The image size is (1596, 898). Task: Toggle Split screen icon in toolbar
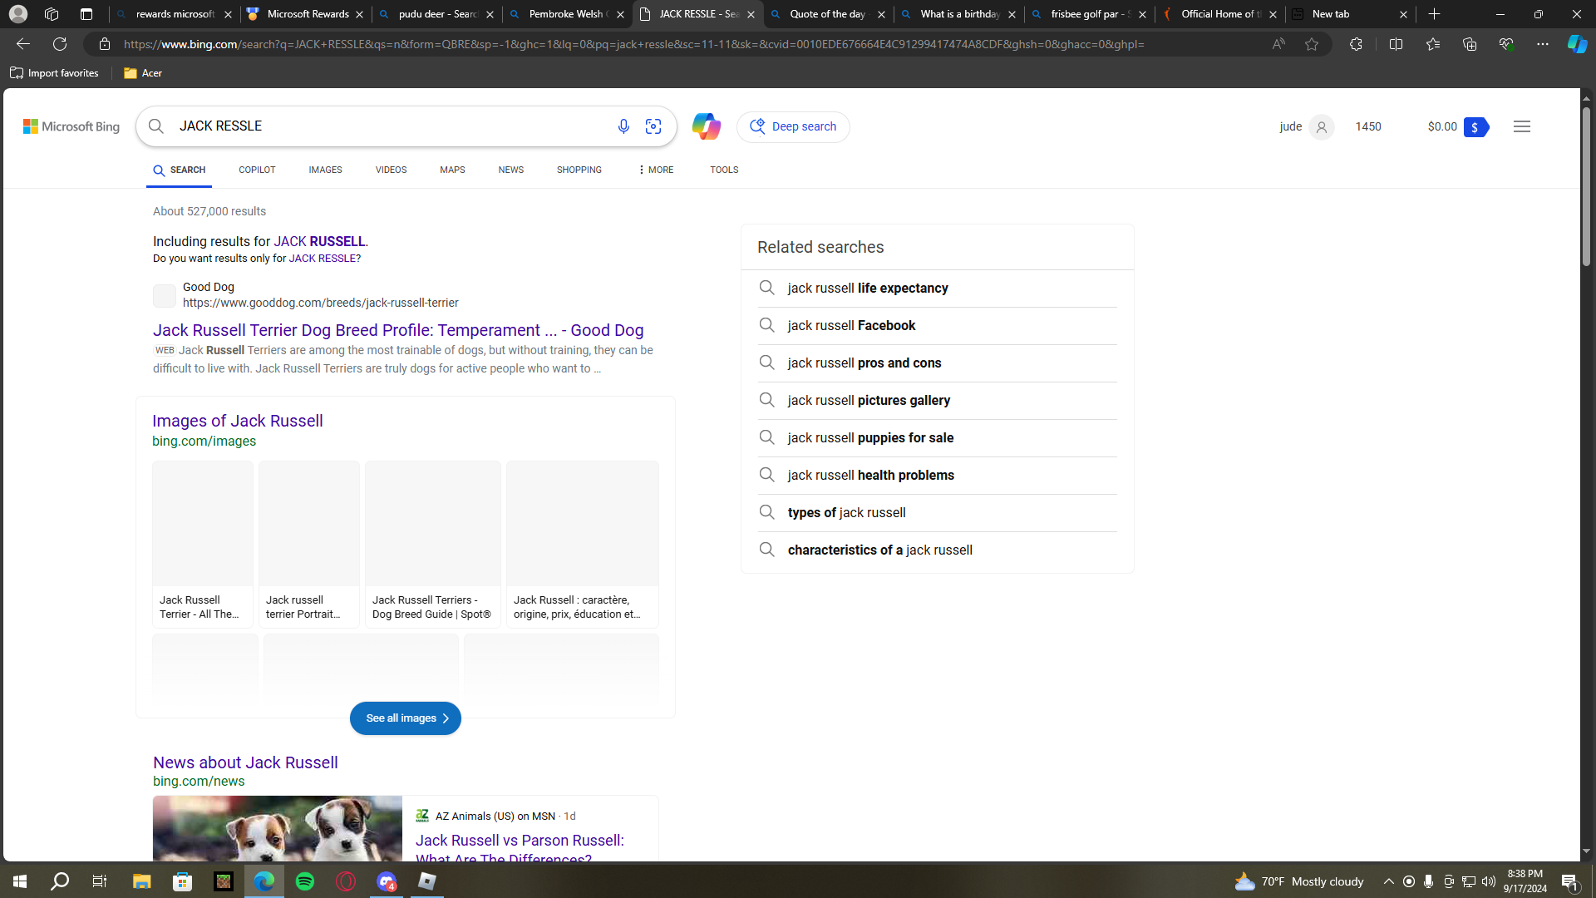[x=1396, y=44]
